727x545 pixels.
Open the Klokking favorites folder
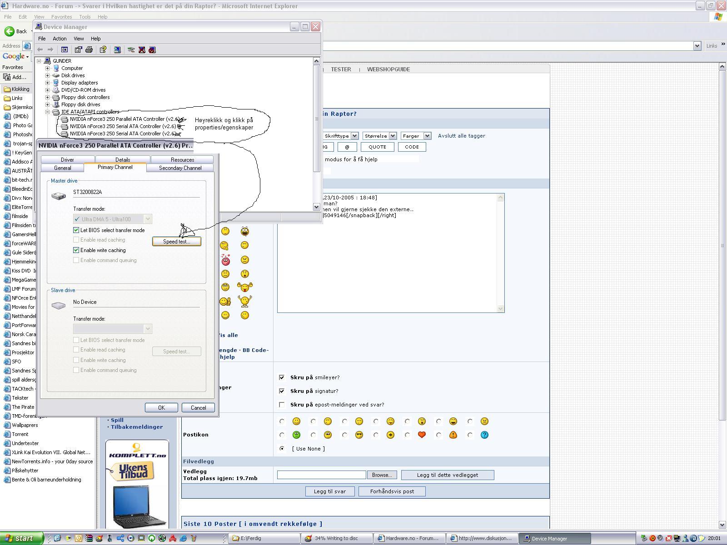coord(17,89)
